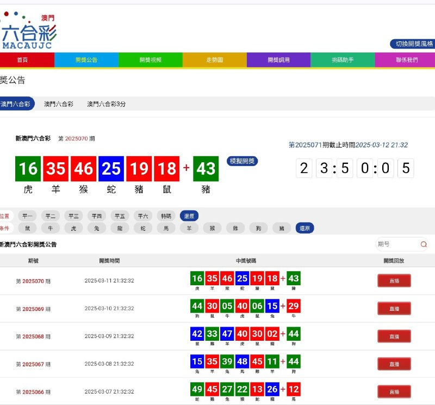
Task: Click the draw time 2025-03-07 21:32:32
Action: pos(109,392)
